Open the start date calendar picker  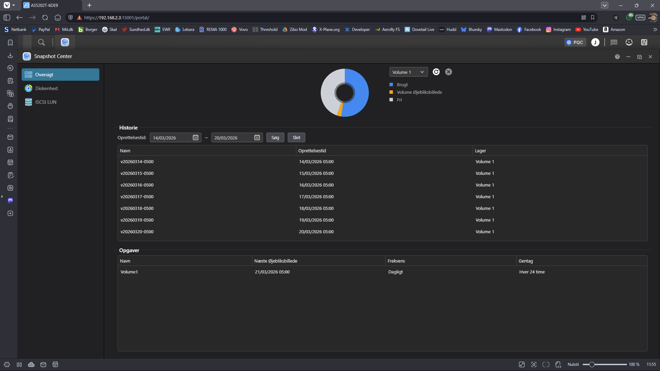point(195,138)
